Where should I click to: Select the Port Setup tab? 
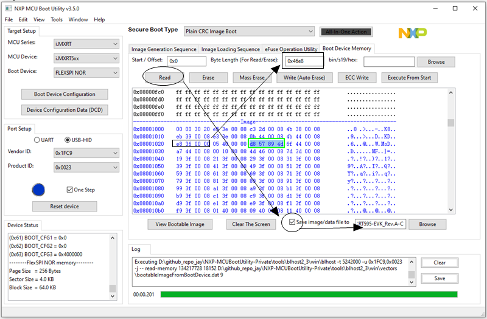[19, 129]
